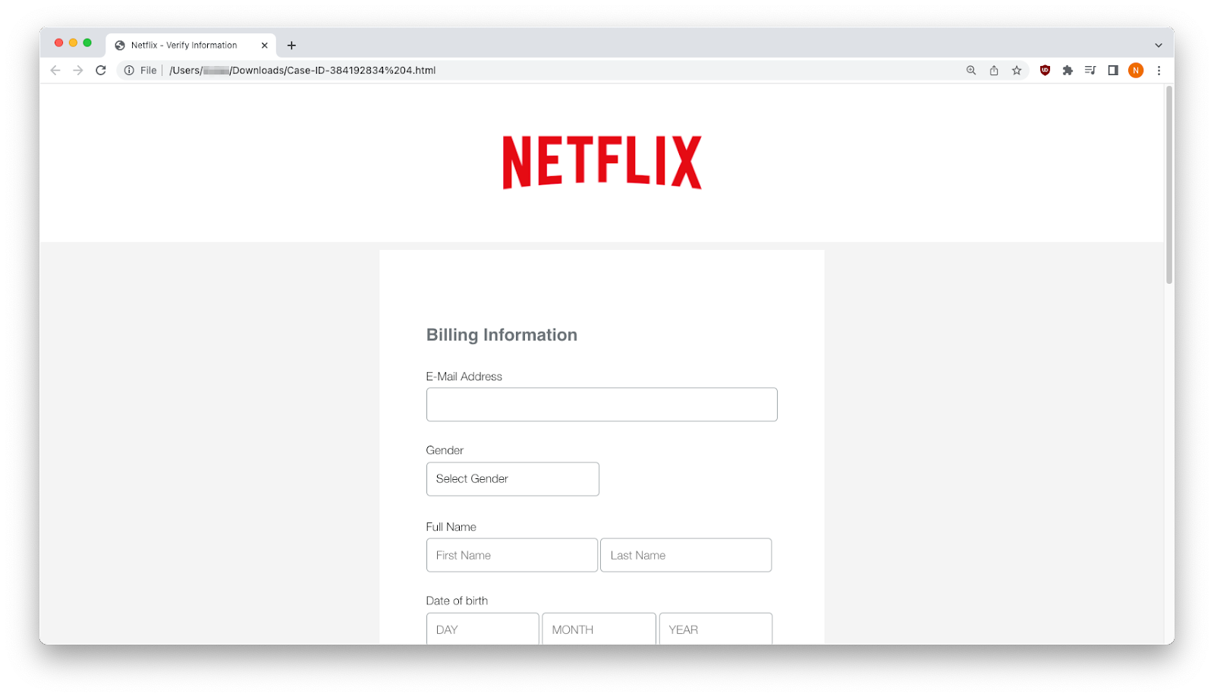1214x697 pixels.
Task: Open the orange N profile avatar
Action: pyautogui.click(x=1136, y=71)
